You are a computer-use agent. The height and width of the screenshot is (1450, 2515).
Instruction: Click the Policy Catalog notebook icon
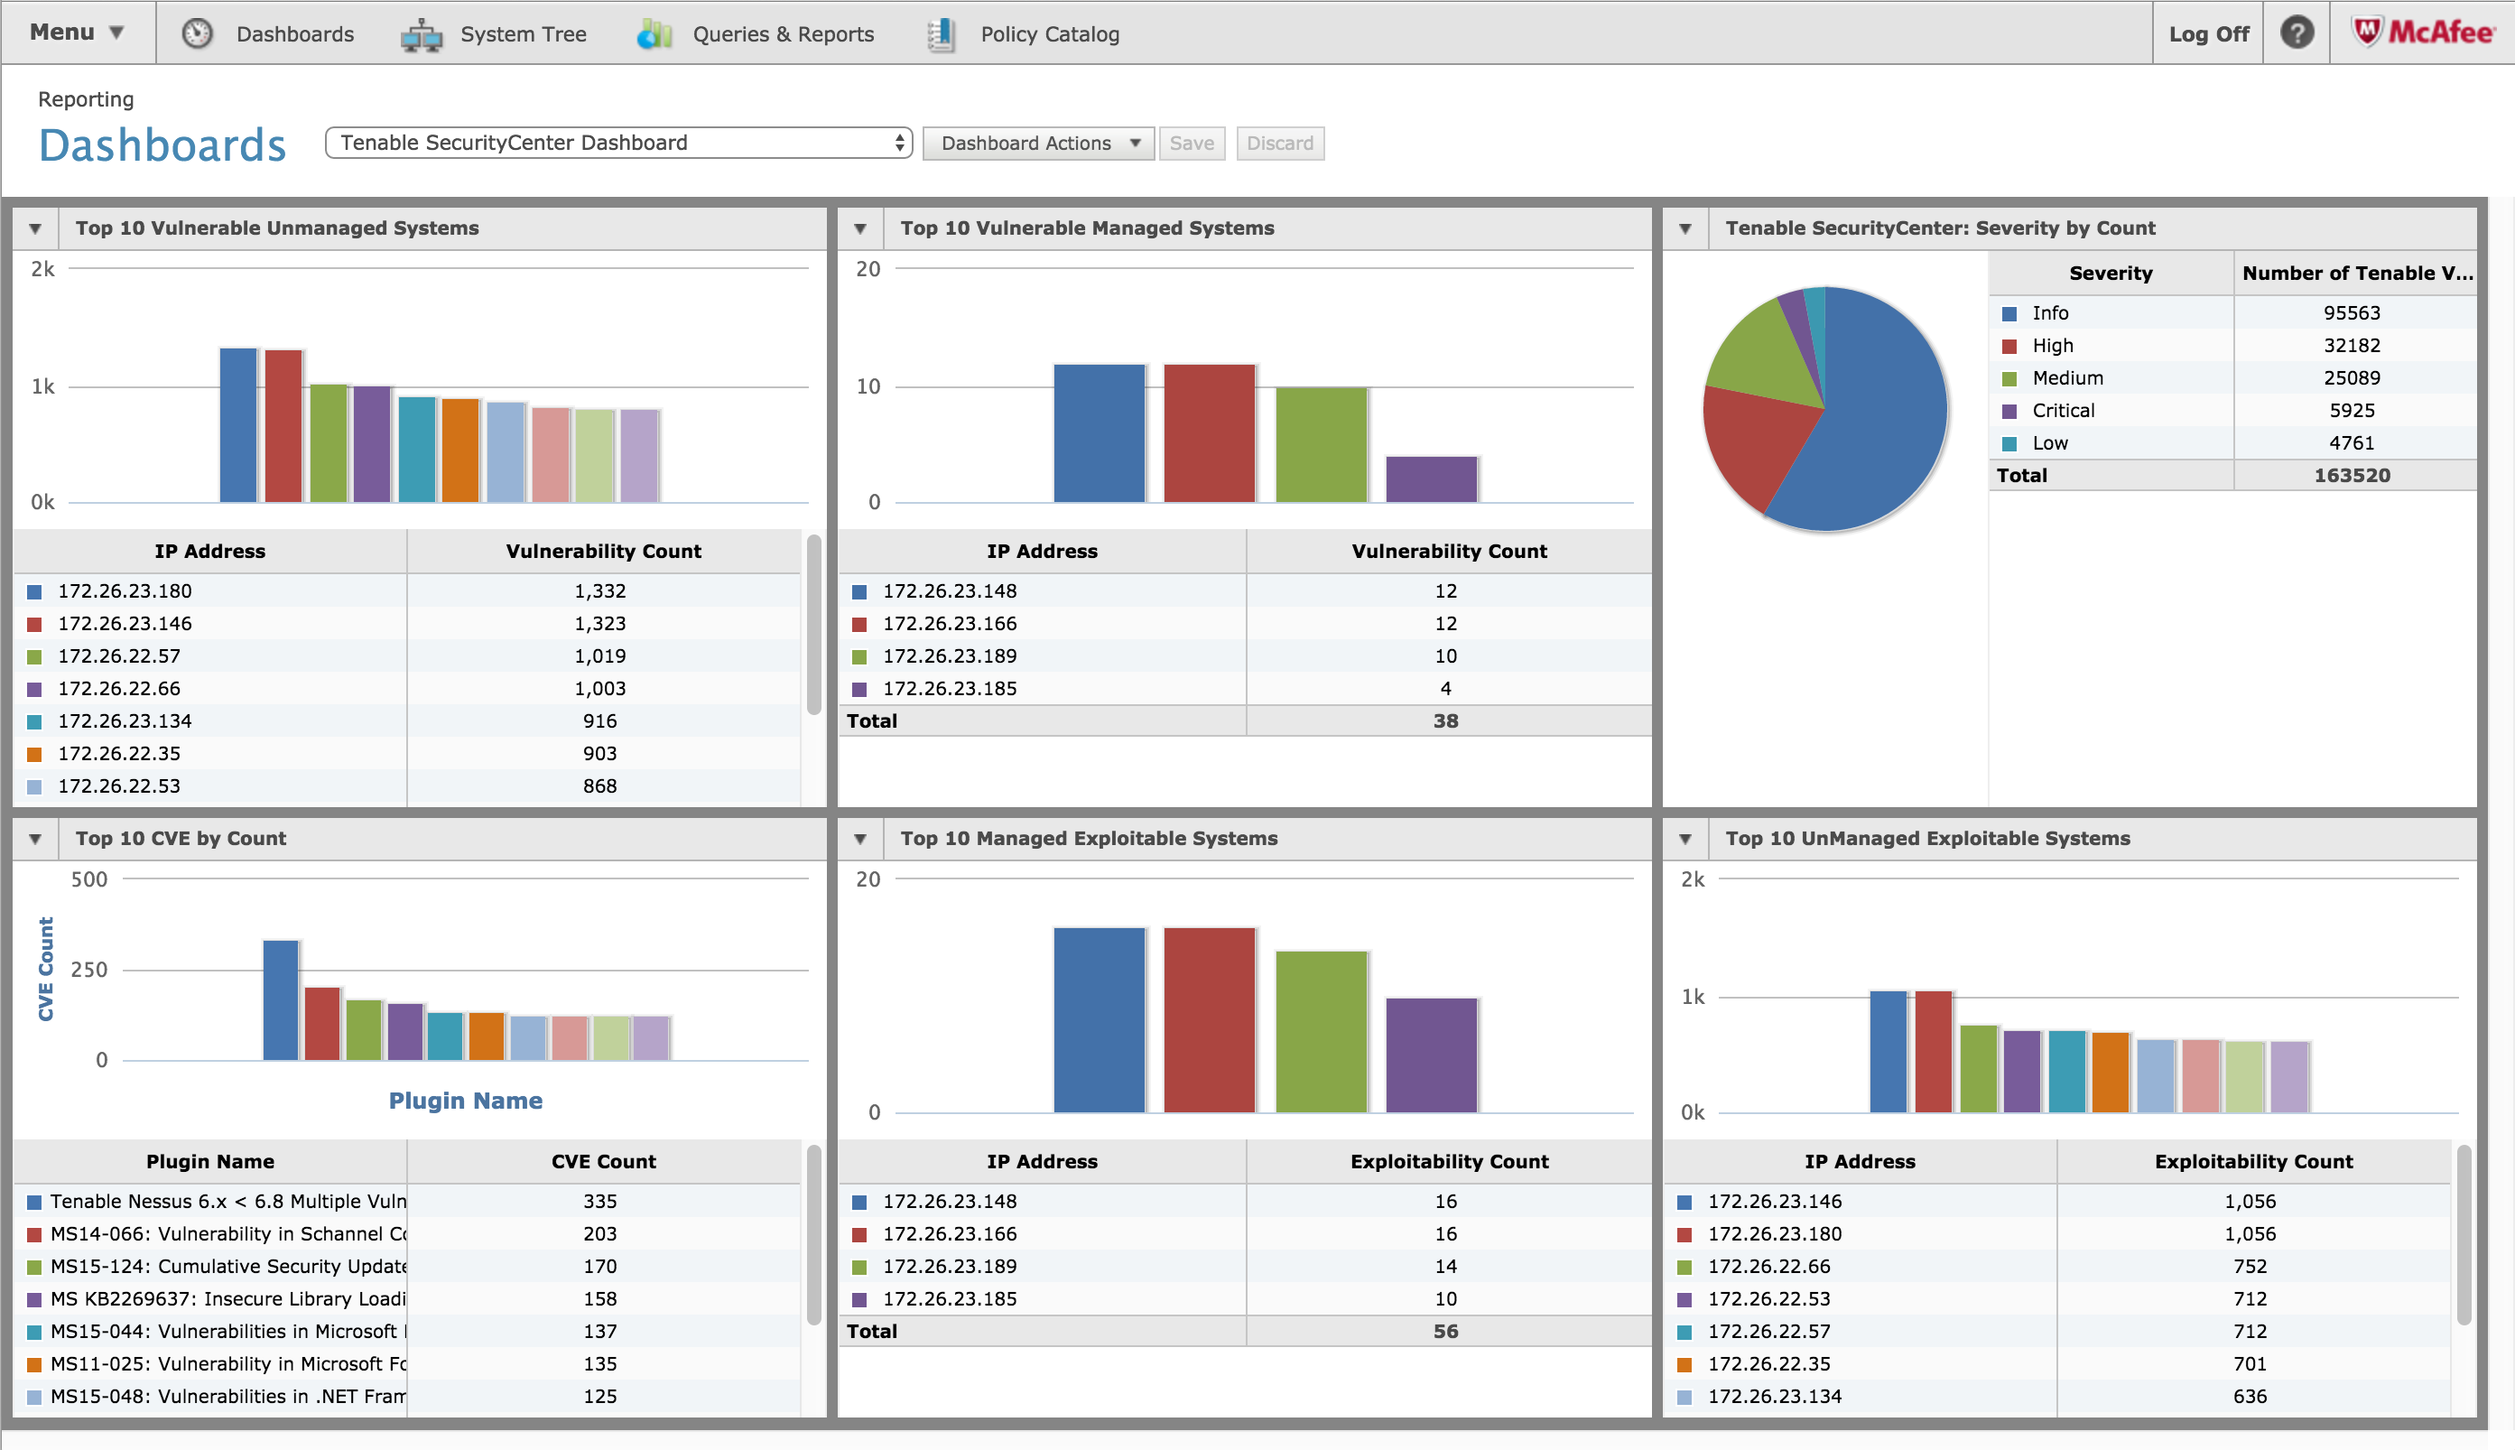pos(941,34)
